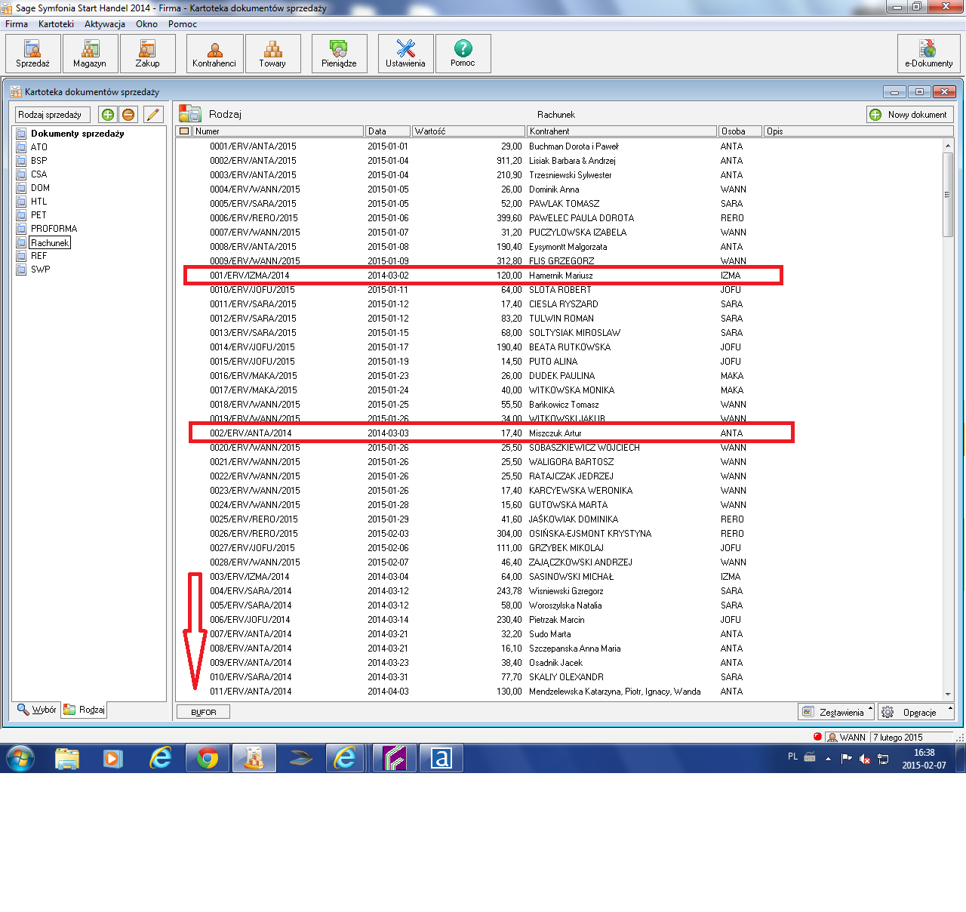Open the Sprzedaż module icon

(32, 54)
